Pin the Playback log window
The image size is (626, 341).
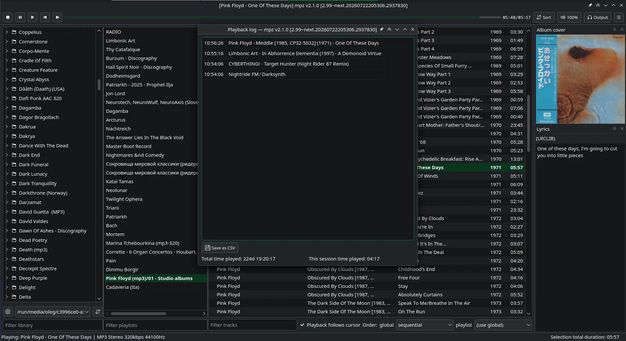click(381, 29)
